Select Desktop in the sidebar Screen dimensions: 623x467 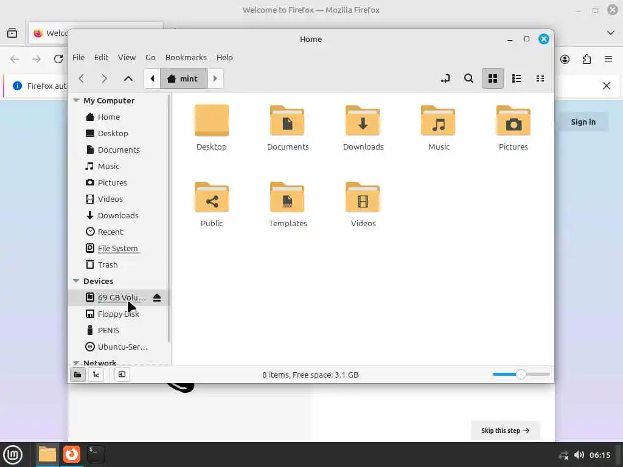pyautogui.click(x=119, y=133)
